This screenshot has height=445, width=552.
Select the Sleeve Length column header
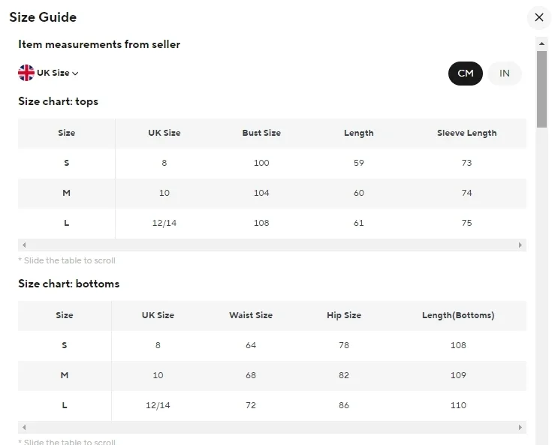pyautogui.click(x=466, y=133)
